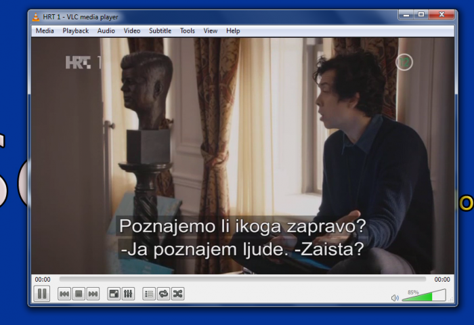Open the Help menu
474x325 pixels.
click(233, 31)
